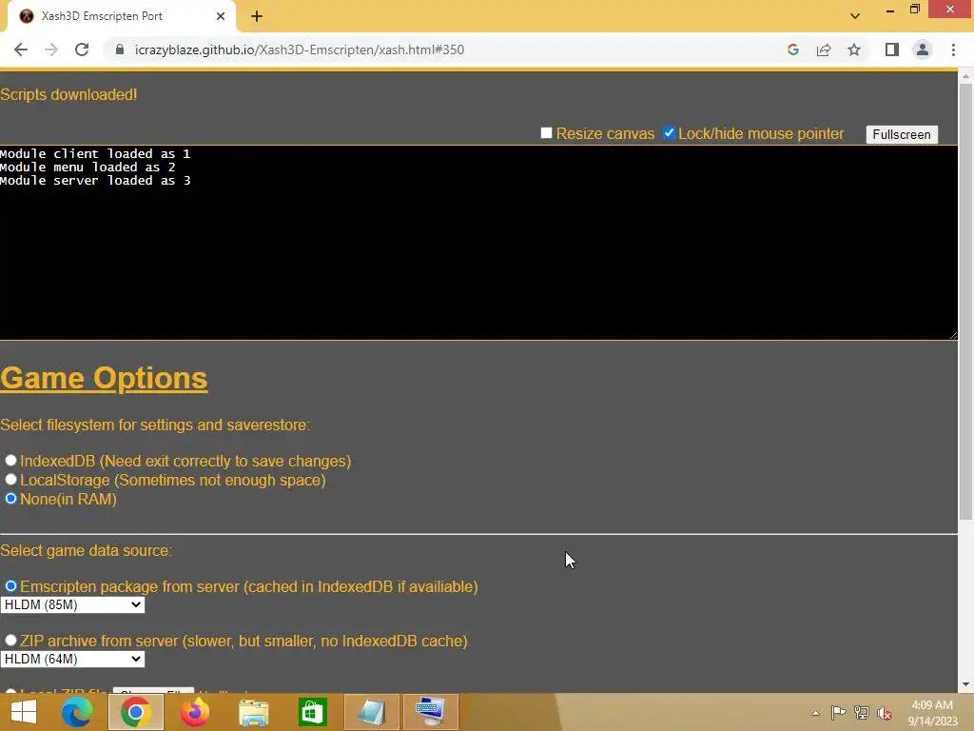Click the scrollbar down arrow

pyautogui.click(x=965, y=684)
